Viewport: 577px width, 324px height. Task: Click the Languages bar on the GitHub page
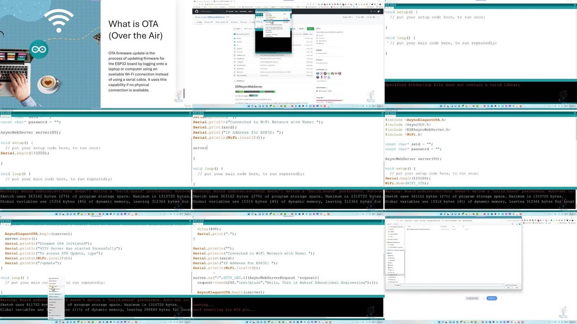tap(330, 101)
